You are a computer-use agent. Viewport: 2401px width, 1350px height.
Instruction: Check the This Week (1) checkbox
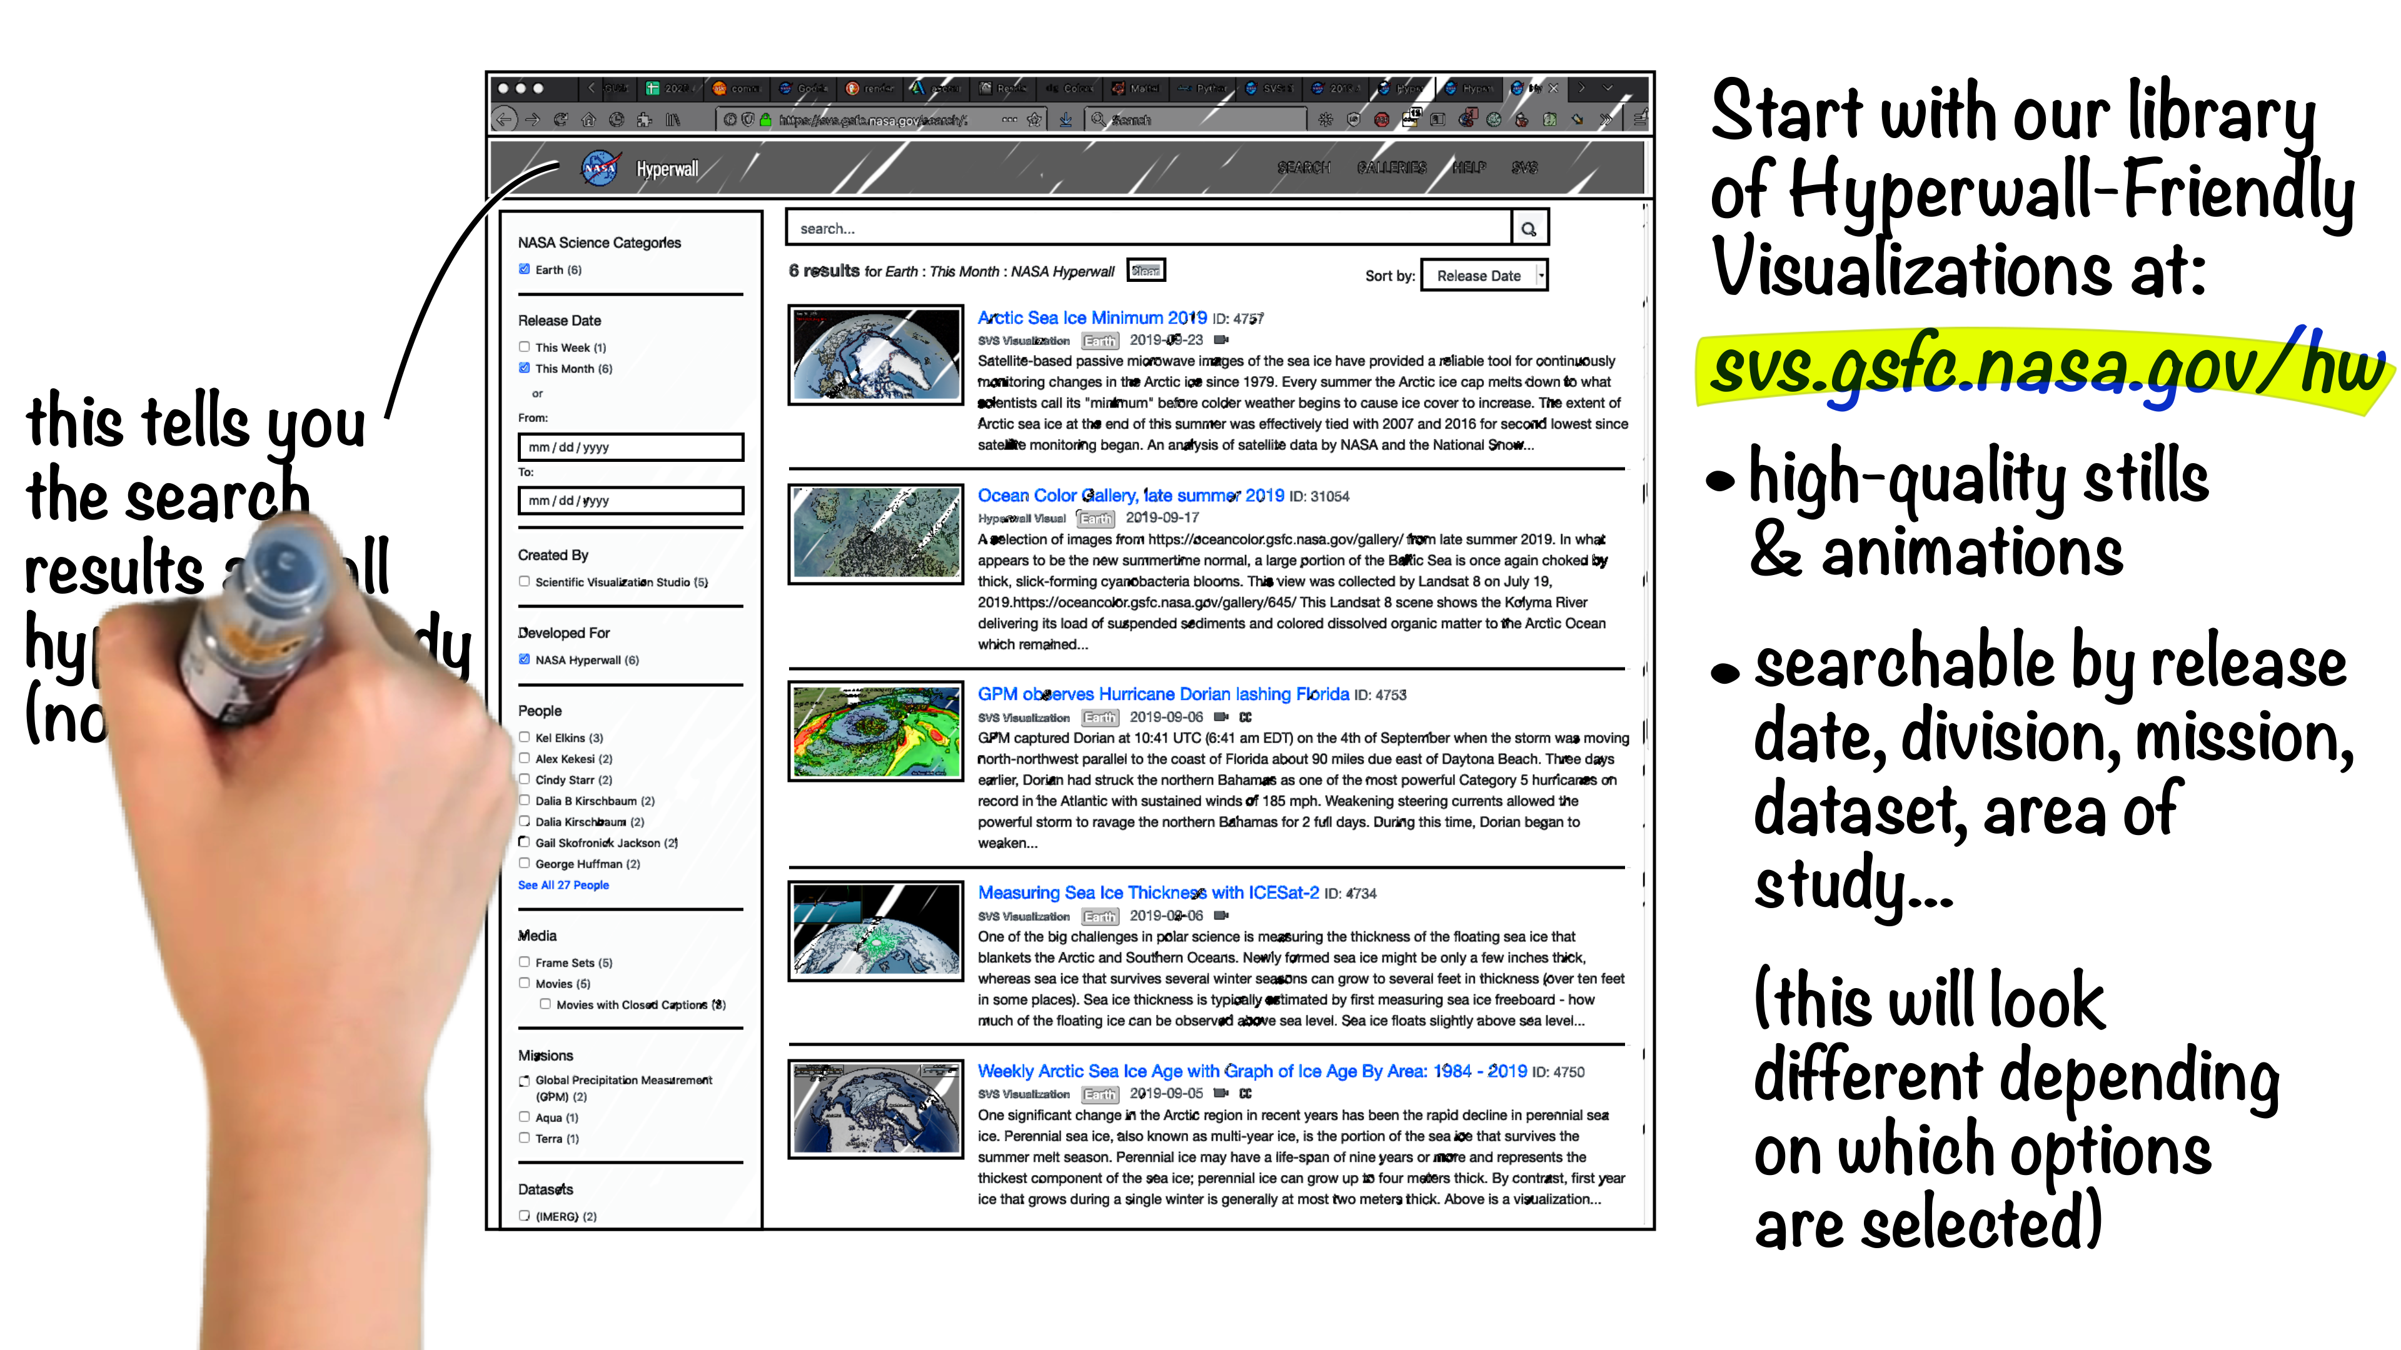[x=525, y=347]
